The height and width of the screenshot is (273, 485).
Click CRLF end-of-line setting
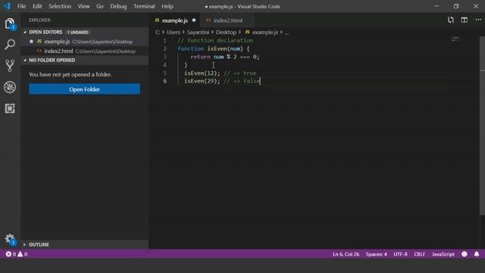point(419,254)
